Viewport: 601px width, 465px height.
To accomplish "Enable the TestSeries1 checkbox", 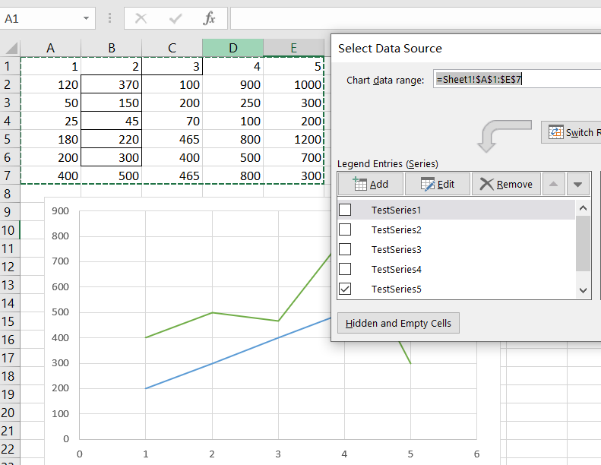I will 345,210.
